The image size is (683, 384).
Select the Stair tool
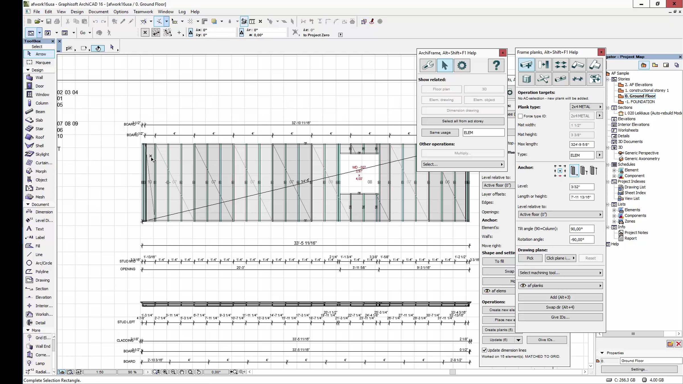tap(39, 129)
